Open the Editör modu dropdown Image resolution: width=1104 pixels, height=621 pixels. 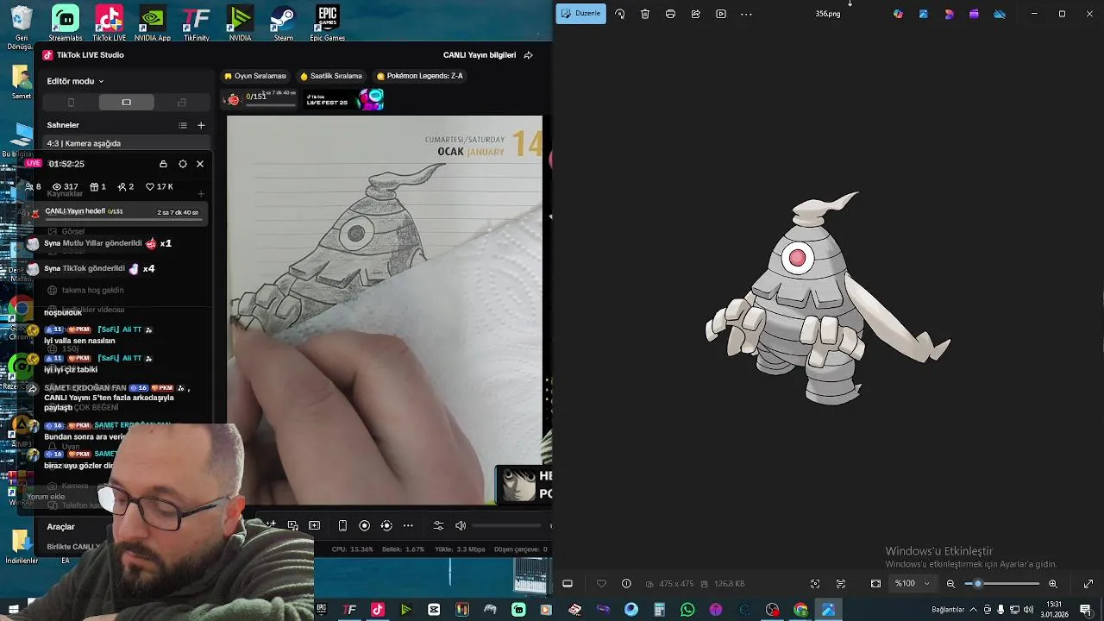(76, 81)
